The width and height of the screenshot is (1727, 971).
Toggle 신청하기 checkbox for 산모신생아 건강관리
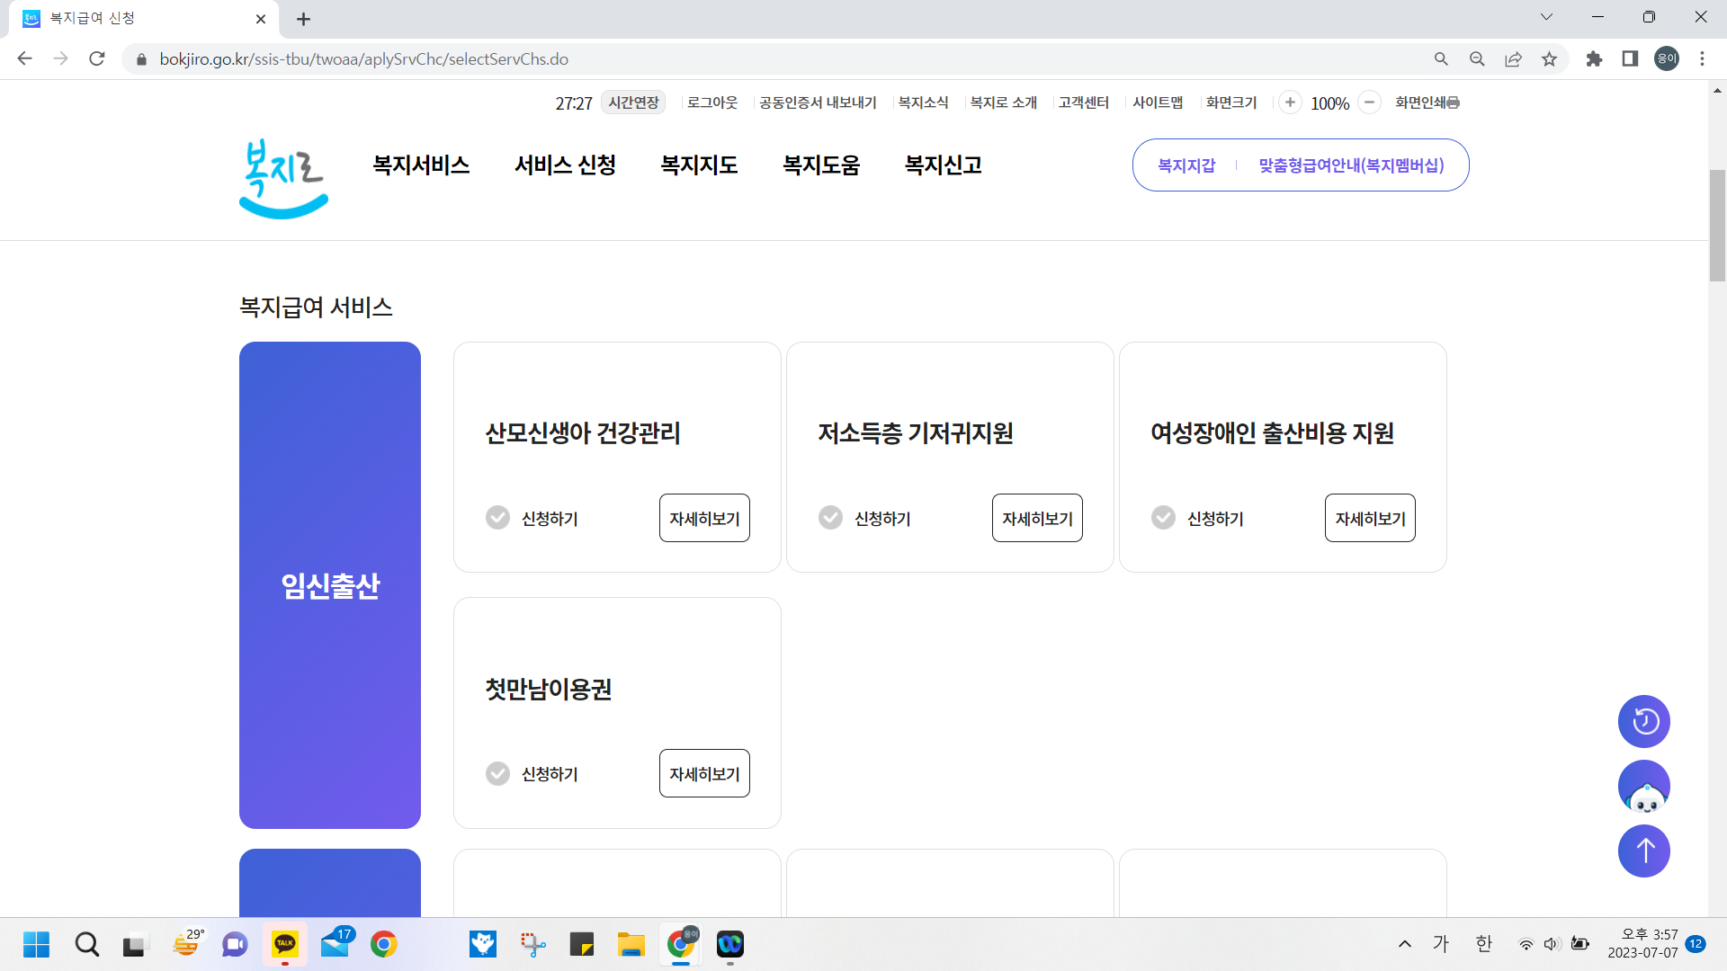[x=497, y=518]
